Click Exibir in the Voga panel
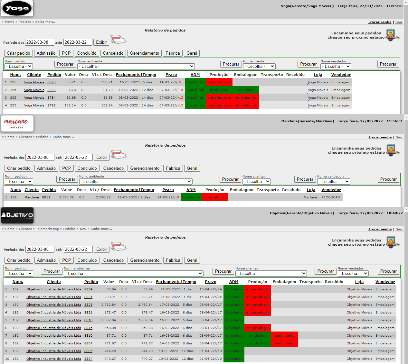The image size is (408, 364). click(101, 42)
